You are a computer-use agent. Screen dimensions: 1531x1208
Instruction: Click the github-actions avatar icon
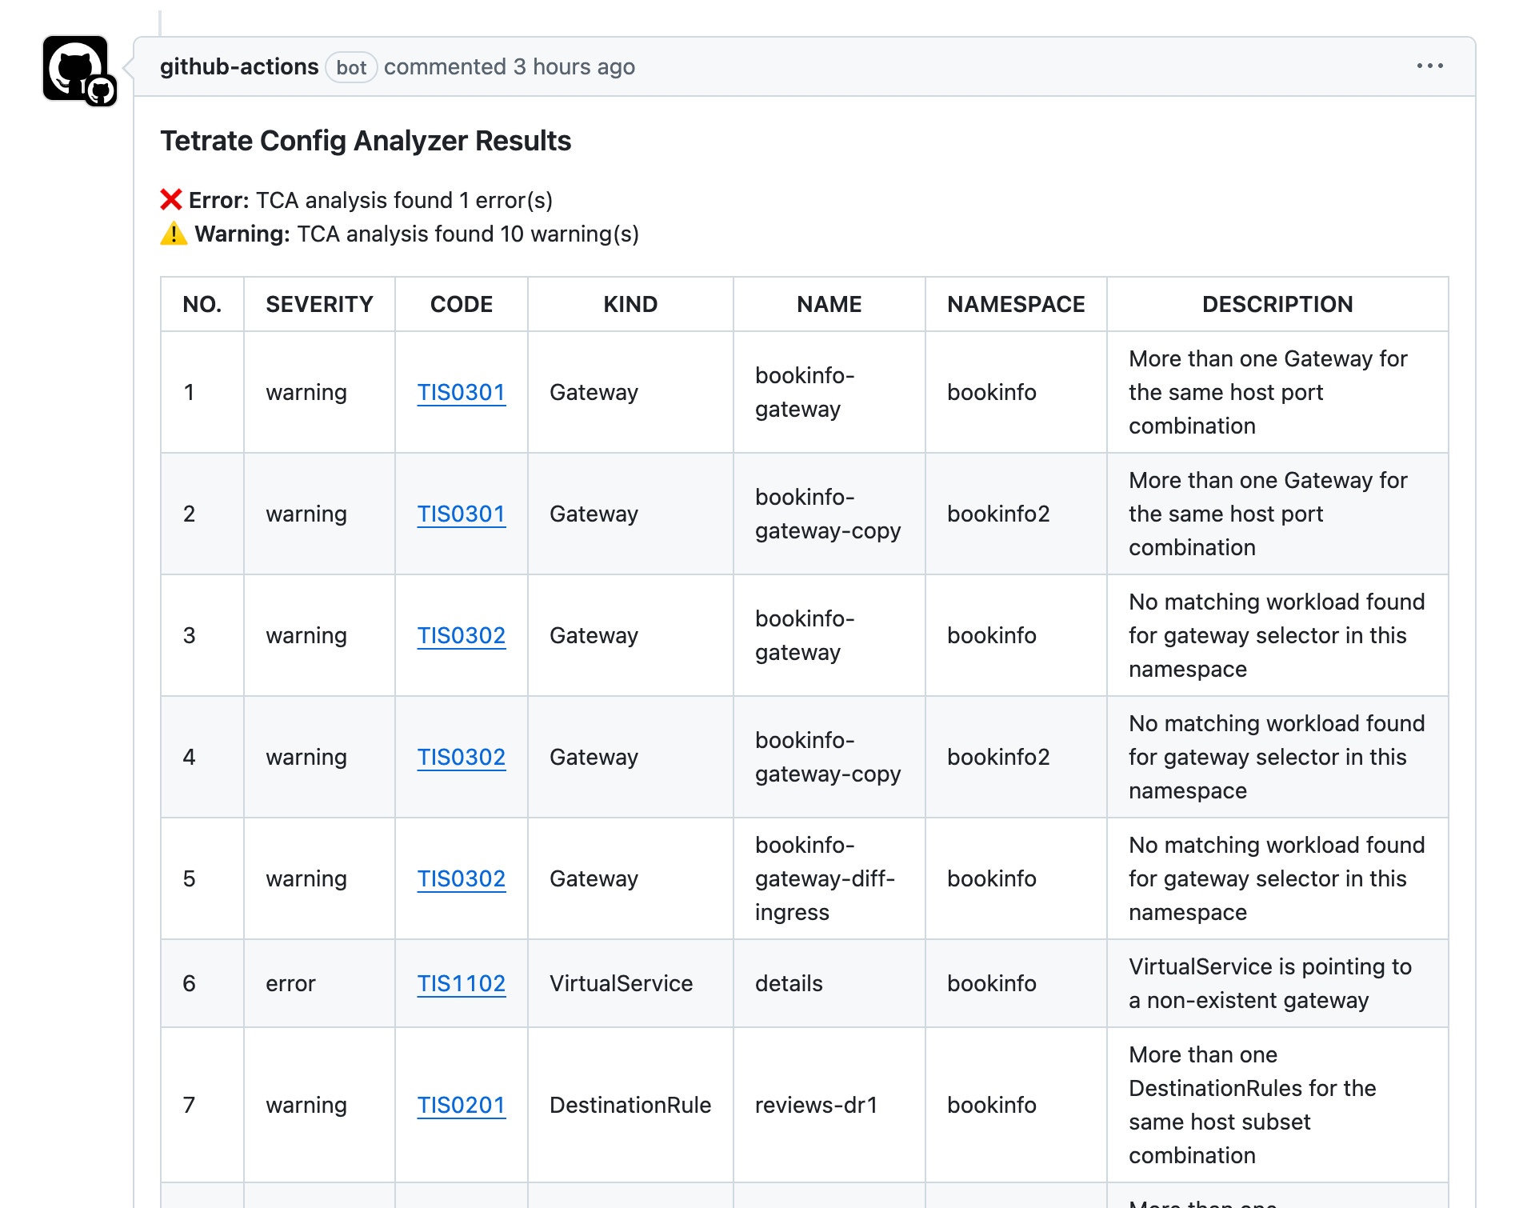(x=75, y=68)
